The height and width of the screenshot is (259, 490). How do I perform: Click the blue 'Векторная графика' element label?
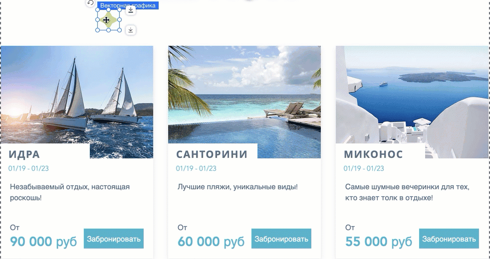coord(128,5)
